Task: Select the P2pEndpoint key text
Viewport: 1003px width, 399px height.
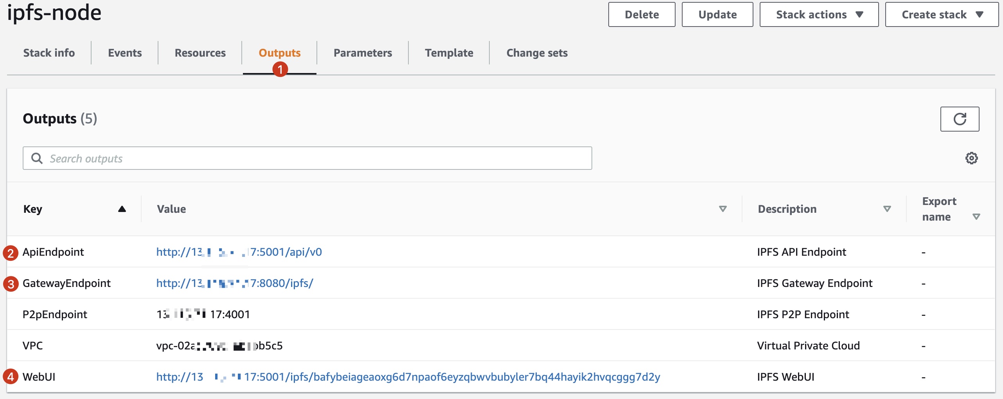Action: pos(55,314)
